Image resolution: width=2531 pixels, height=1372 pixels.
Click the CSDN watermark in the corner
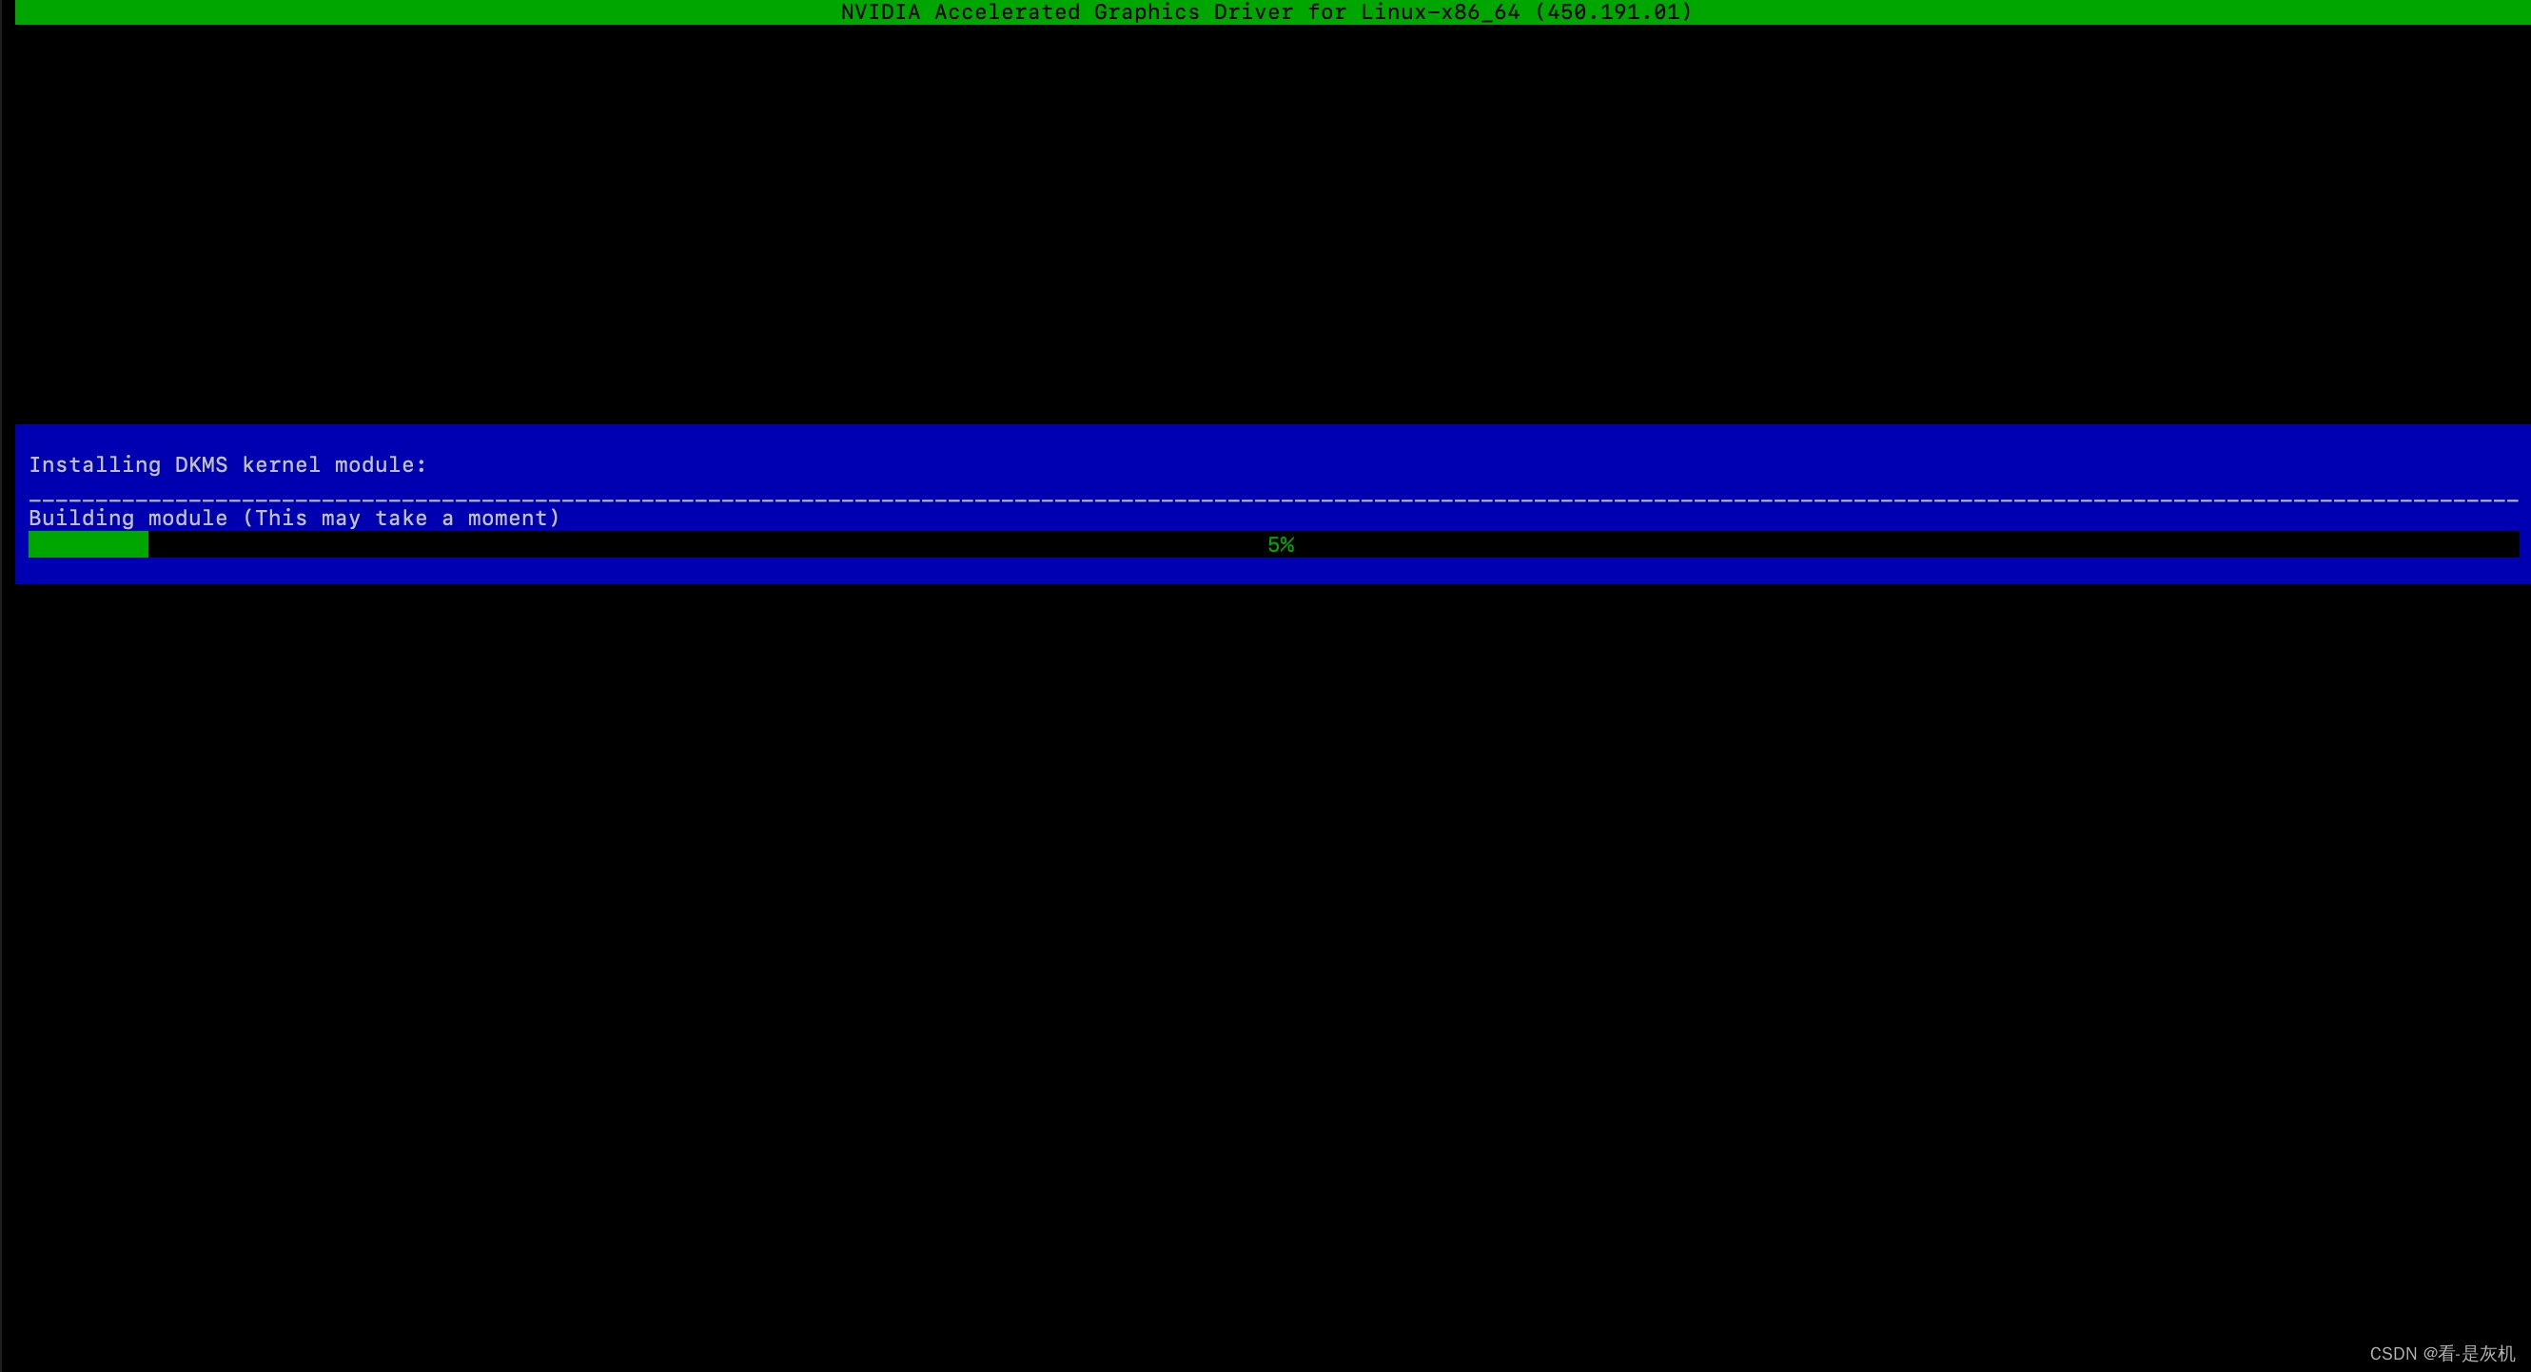click(2442, 1353)
